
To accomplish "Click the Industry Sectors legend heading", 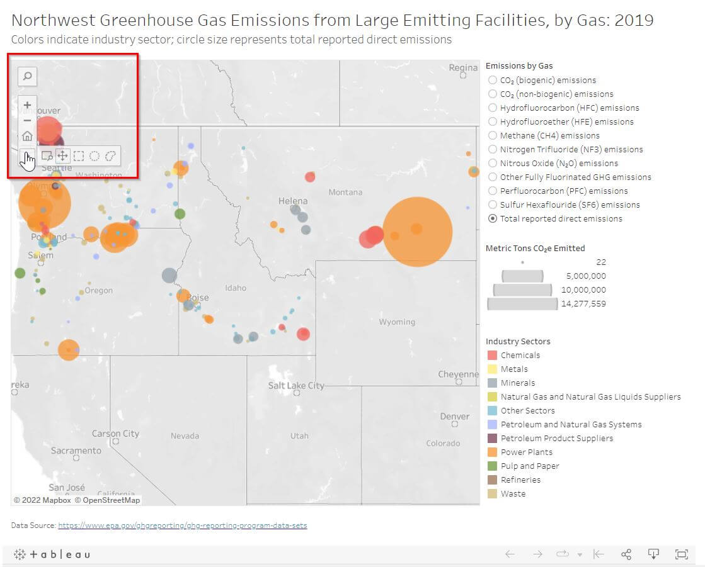I will coord(518,341).
